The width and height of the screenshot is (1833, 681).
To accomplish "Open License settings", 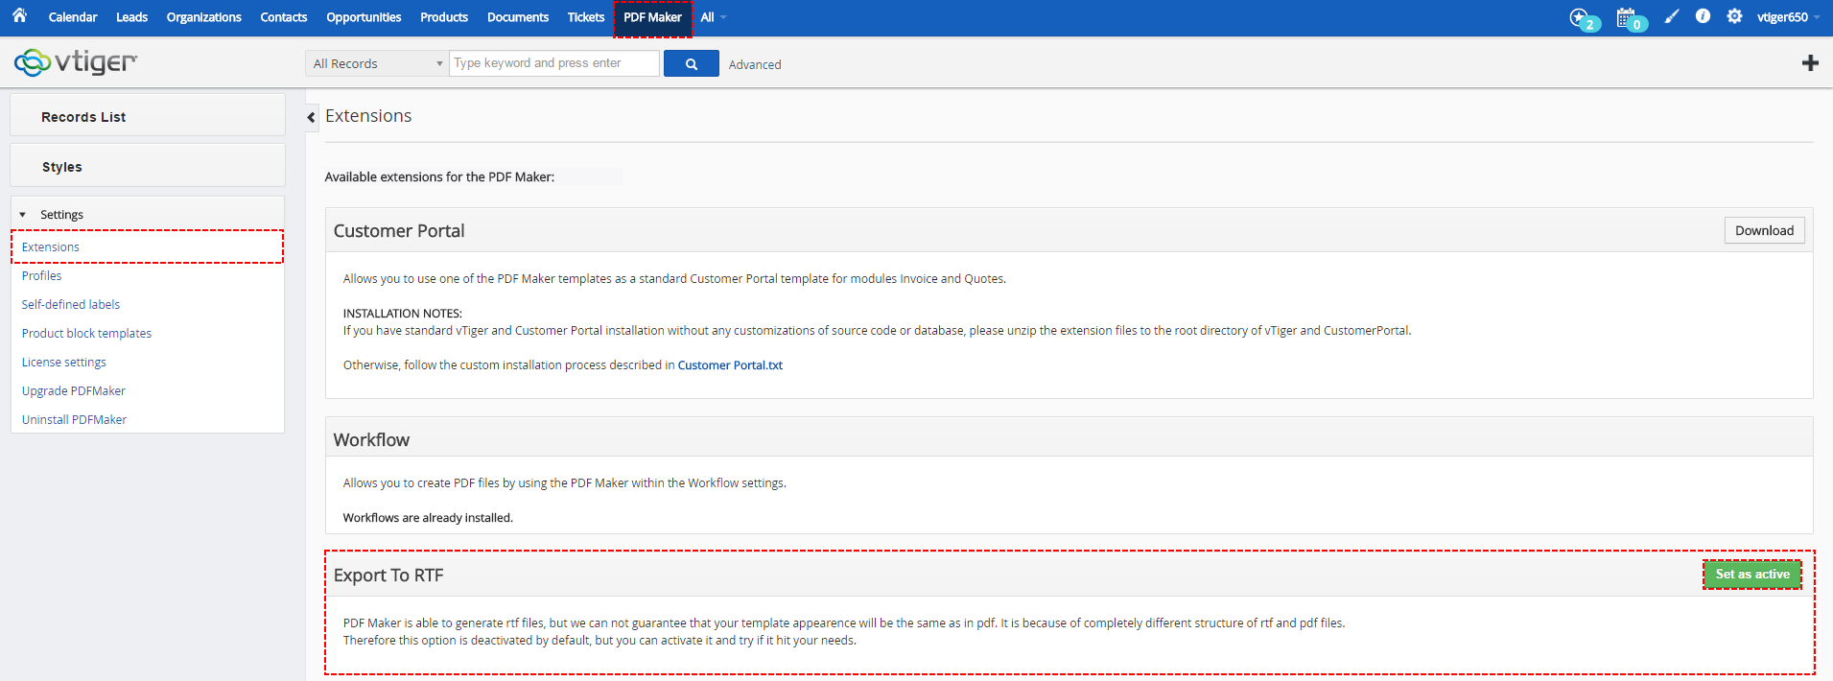I will click(63, 362).
